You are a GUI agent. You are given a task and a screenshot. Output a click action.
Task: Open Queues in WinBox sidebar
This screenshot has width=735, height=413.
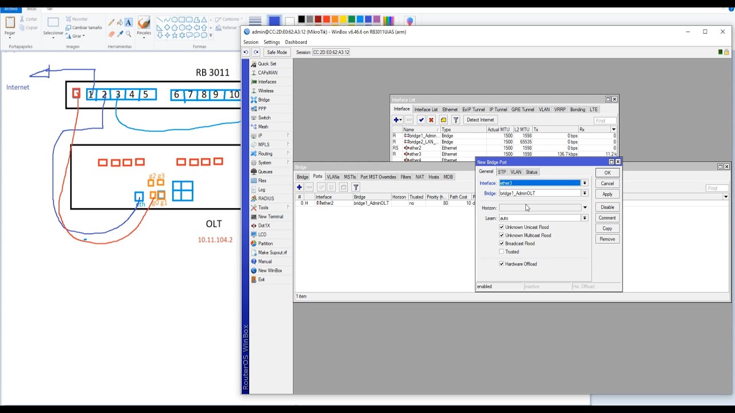[265, 172]
